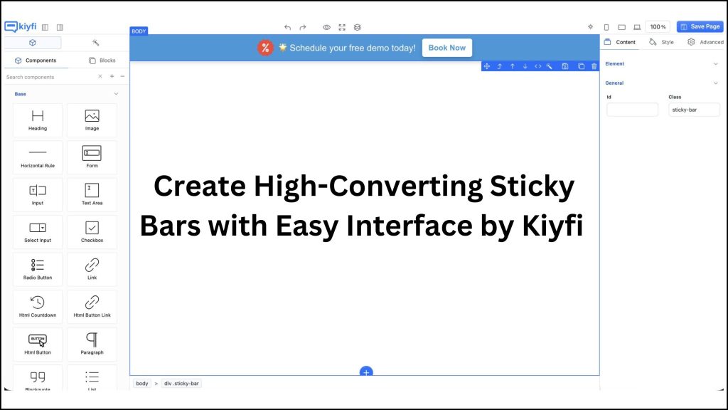Toggle preview mode with eye icon

[x=326, y=27]
